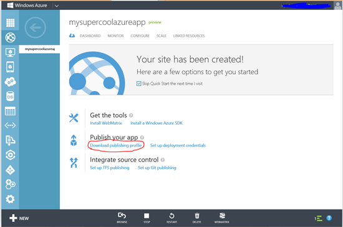The width and height of the screenshot is (343, 227).
Task: Switch to the Monitor tab
Action: [115, 36]
